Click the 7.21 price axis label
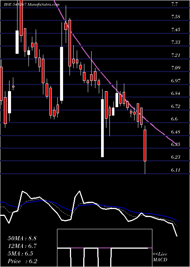 click(176, 55)
